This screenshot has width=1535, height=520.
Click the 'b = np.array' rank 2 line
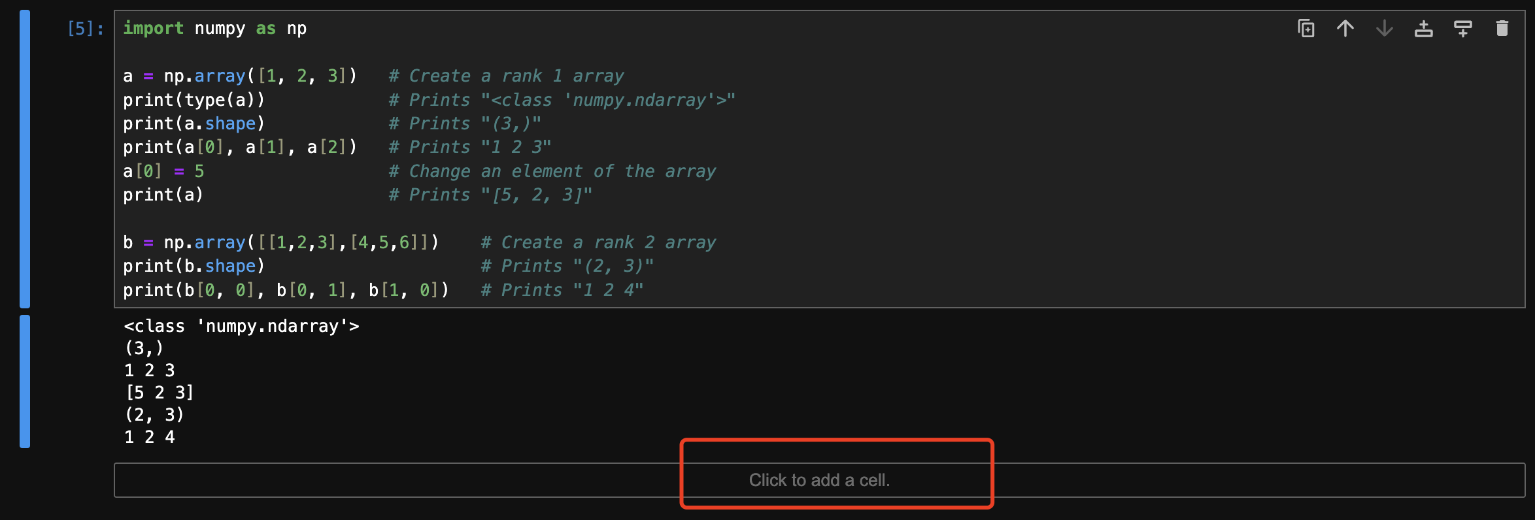coord(280,242)
